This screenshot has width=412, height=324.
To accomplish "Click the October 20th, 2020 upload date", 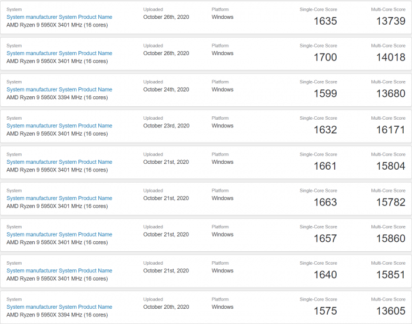I will coord(166,307).
